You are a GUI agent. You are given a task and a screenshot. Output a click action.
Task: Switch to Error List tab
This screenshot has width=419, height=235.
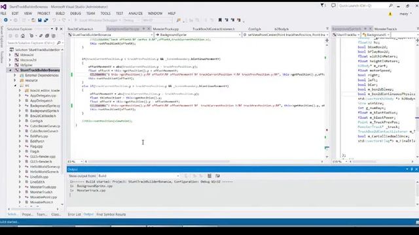click(74, 215)
